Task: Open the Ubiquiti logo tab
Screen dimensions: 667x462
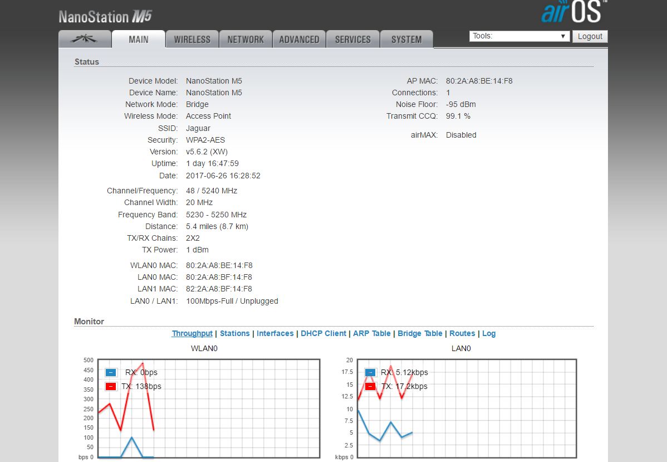Action: coord(85,39)
